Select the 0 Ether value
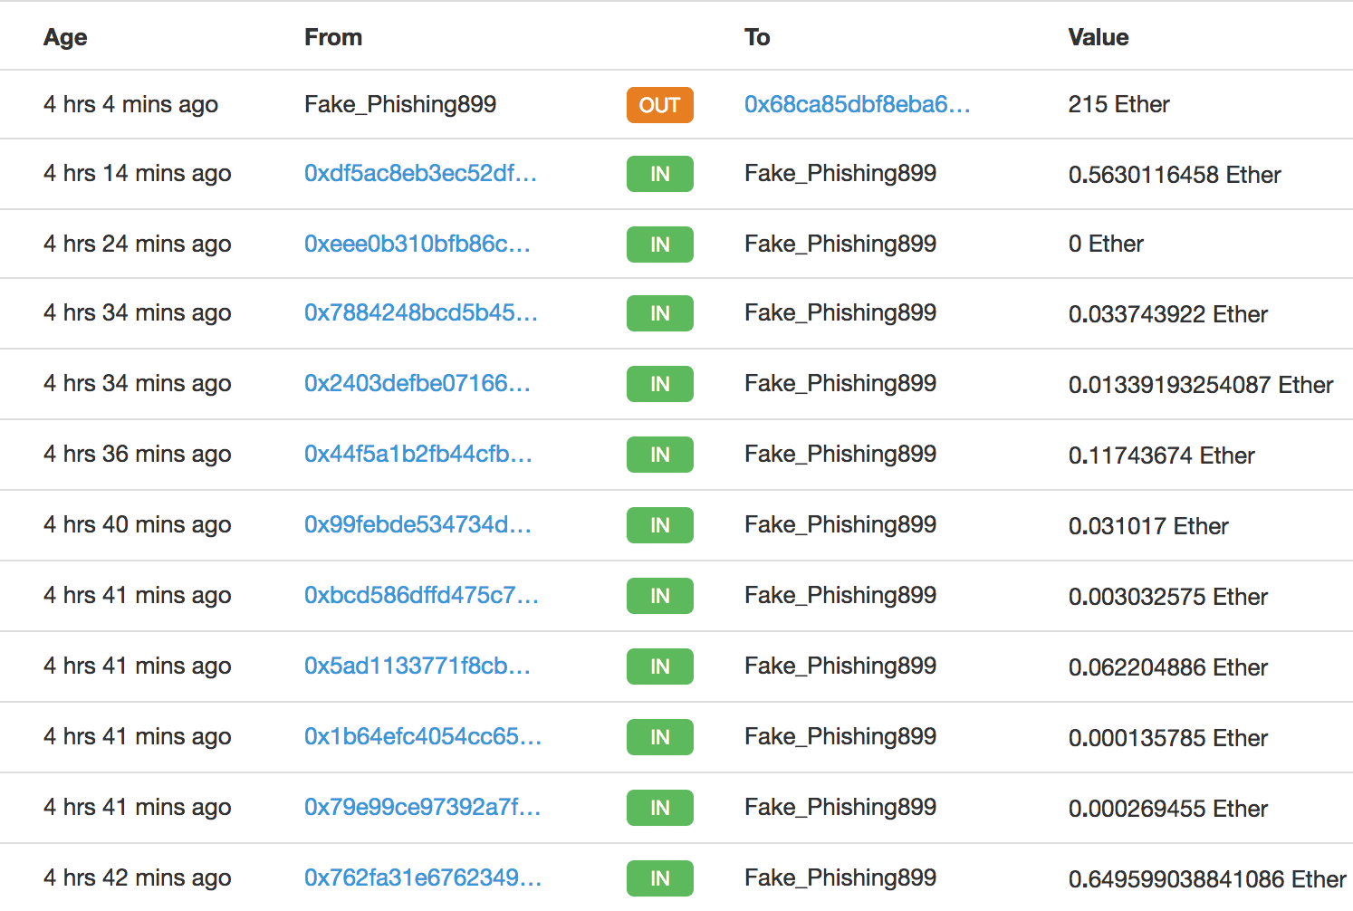The image size is (1353, 911). click(x=1106, y=244)
